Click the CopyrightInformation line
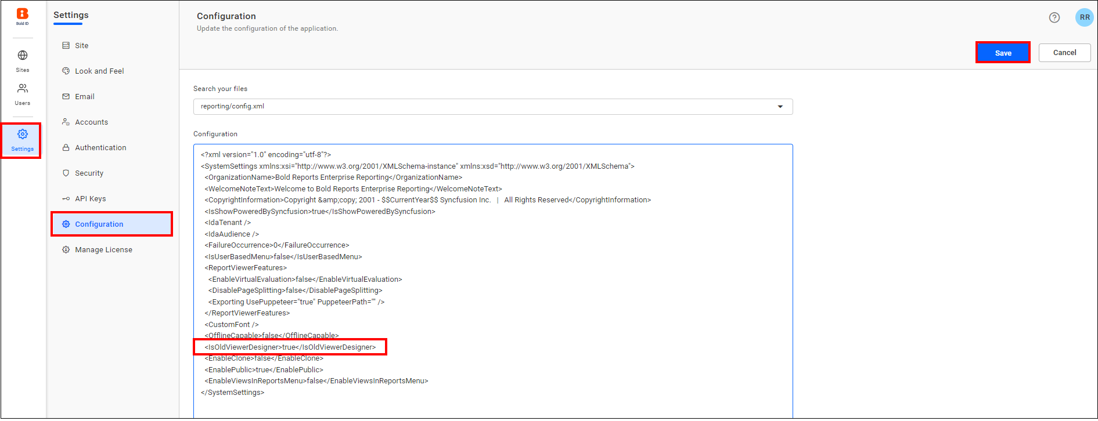 point(427,200)
